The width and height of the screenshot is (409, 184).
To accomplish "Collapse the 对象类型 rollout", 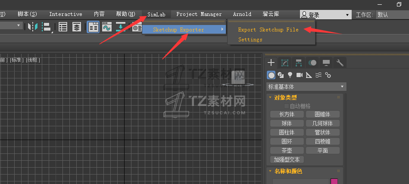I will coord(270,97).
